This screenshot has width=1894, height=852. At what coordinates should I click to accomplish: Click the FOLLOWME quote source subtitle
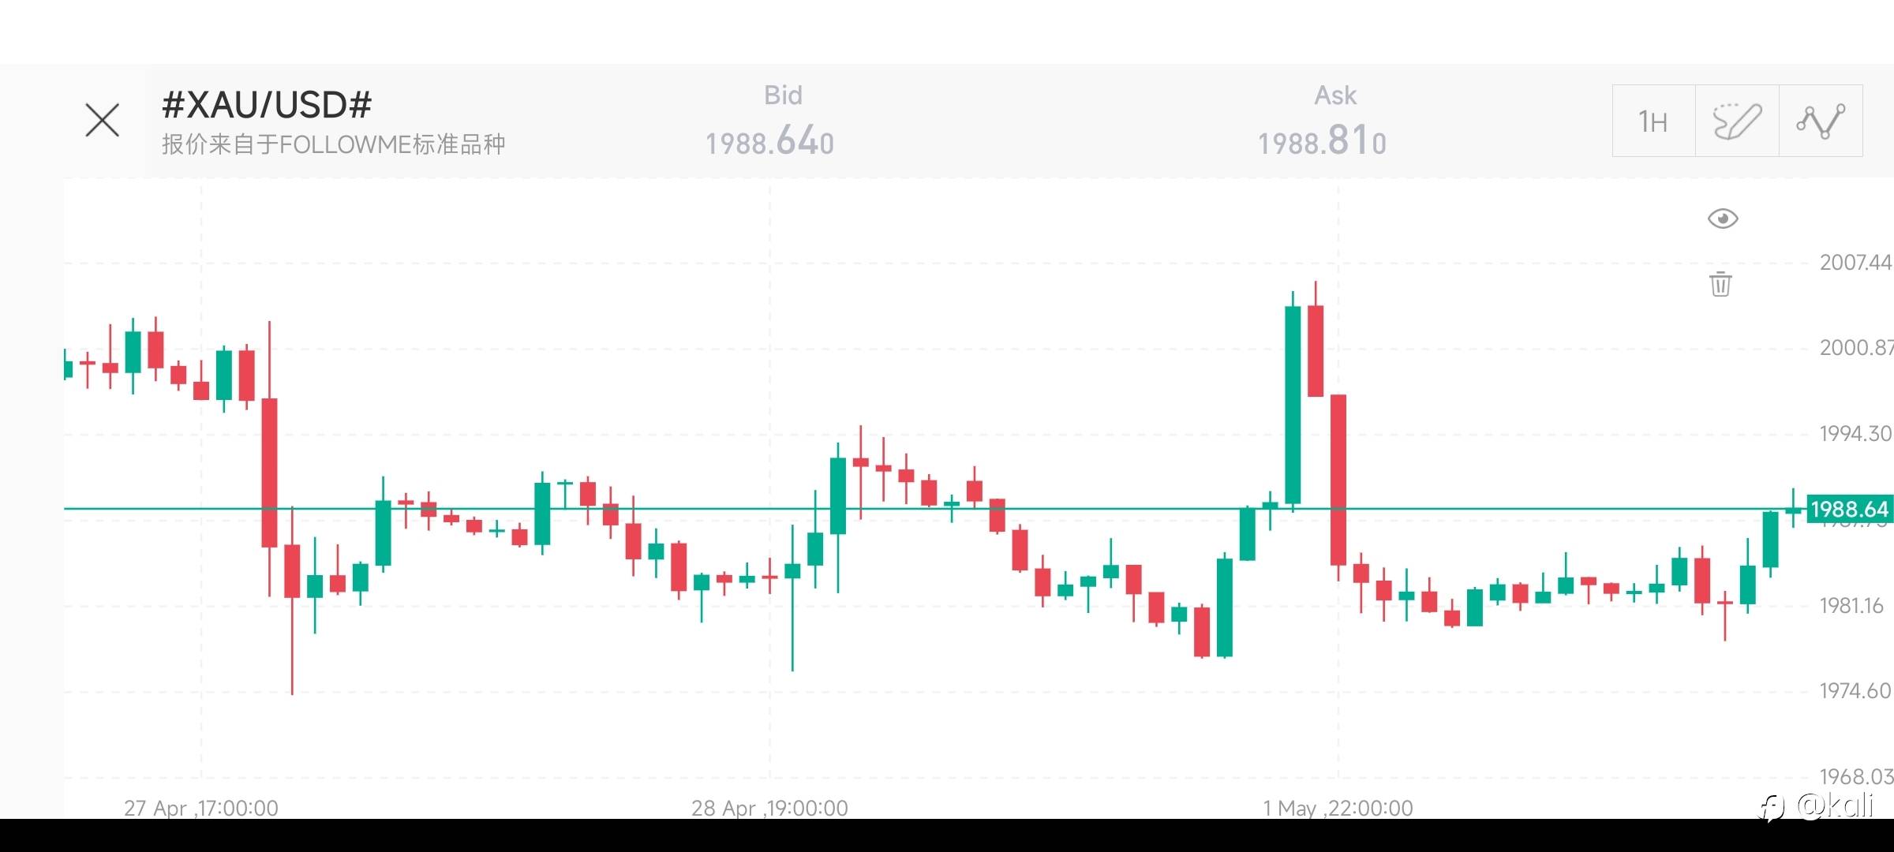point(333,144)
